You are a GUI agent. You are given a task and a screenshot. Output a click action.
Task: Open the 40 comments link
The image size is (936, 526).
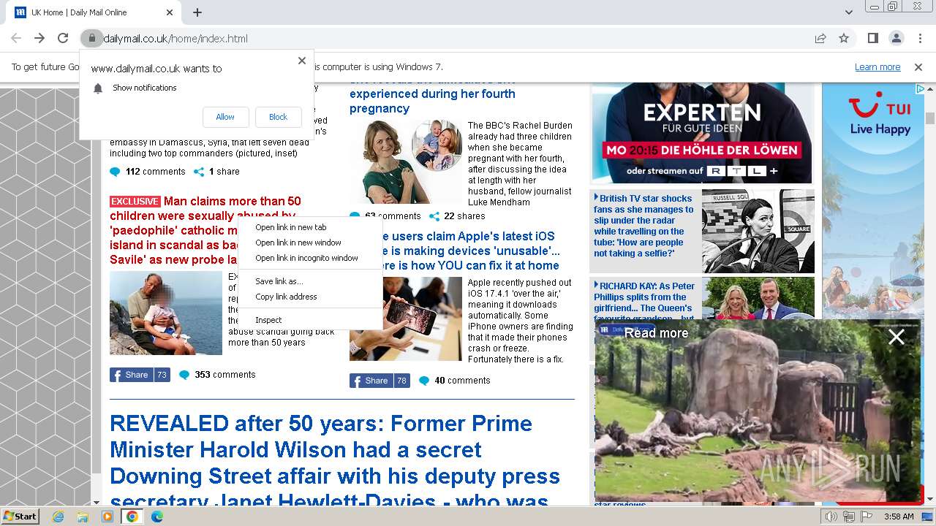tap(462, 381)
